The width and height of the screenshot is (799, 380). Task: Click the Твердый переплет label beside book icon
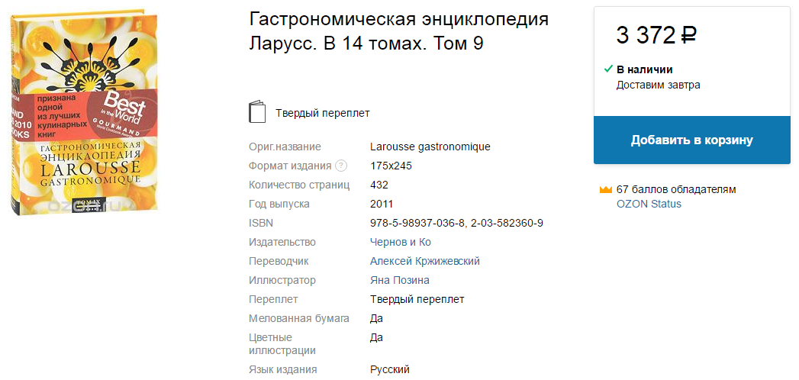tap(322, 113)
